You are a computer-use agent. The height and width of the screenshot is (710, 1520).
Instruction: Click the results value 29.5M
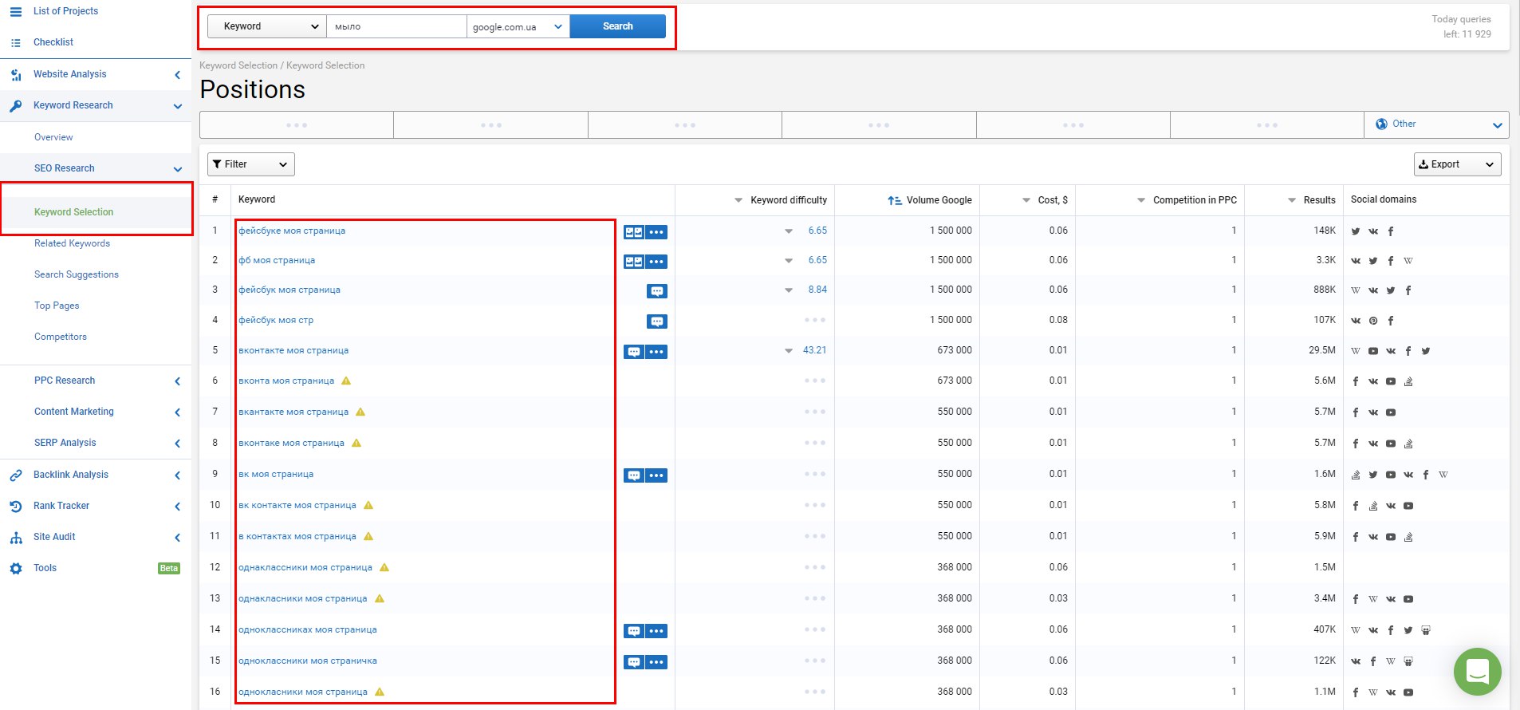coord(1321,350)
